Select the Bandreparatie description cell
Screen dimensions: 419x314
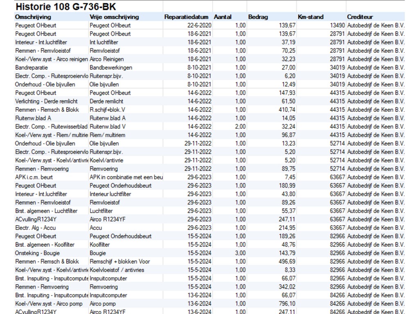pyautogui.click(x=32, y=67)
